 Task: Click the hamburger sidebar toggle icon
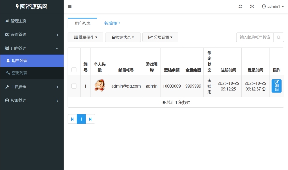70,7
